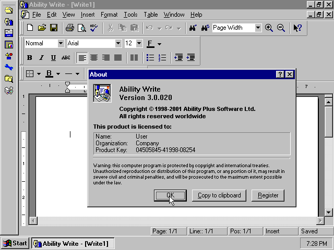This screenshot has height=250, width=334.
Task: Toggle Bold formatting
Action: pyautogui.click(x=30, y=58)
